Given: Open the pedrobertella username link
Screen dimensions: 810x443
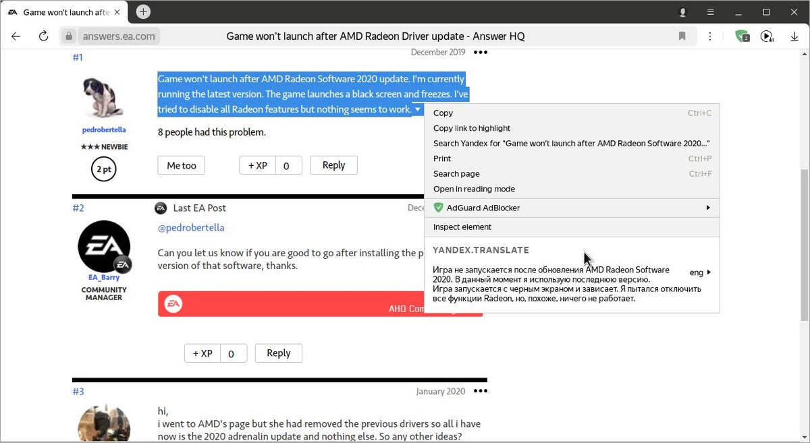Looking at the screenshot, I should (x=104, y=129).
